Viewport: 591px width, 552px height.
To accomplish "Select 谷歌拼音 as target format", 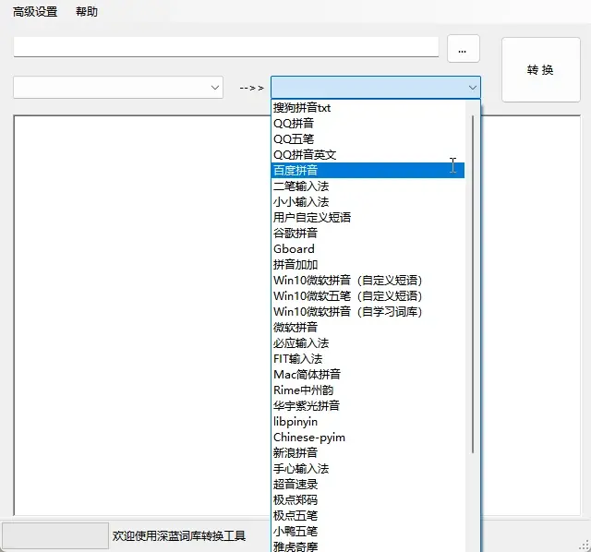I will coord(295,234).
